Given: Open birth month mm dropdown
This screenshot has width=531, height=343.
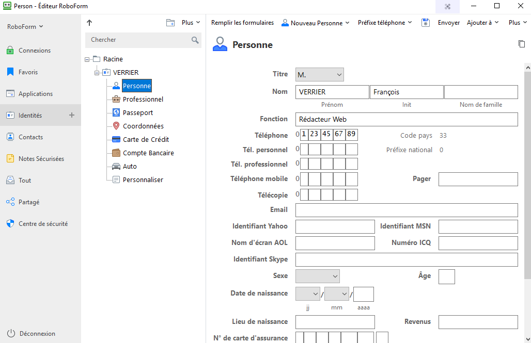Looking at the screenshot, I should click(337, 294).
